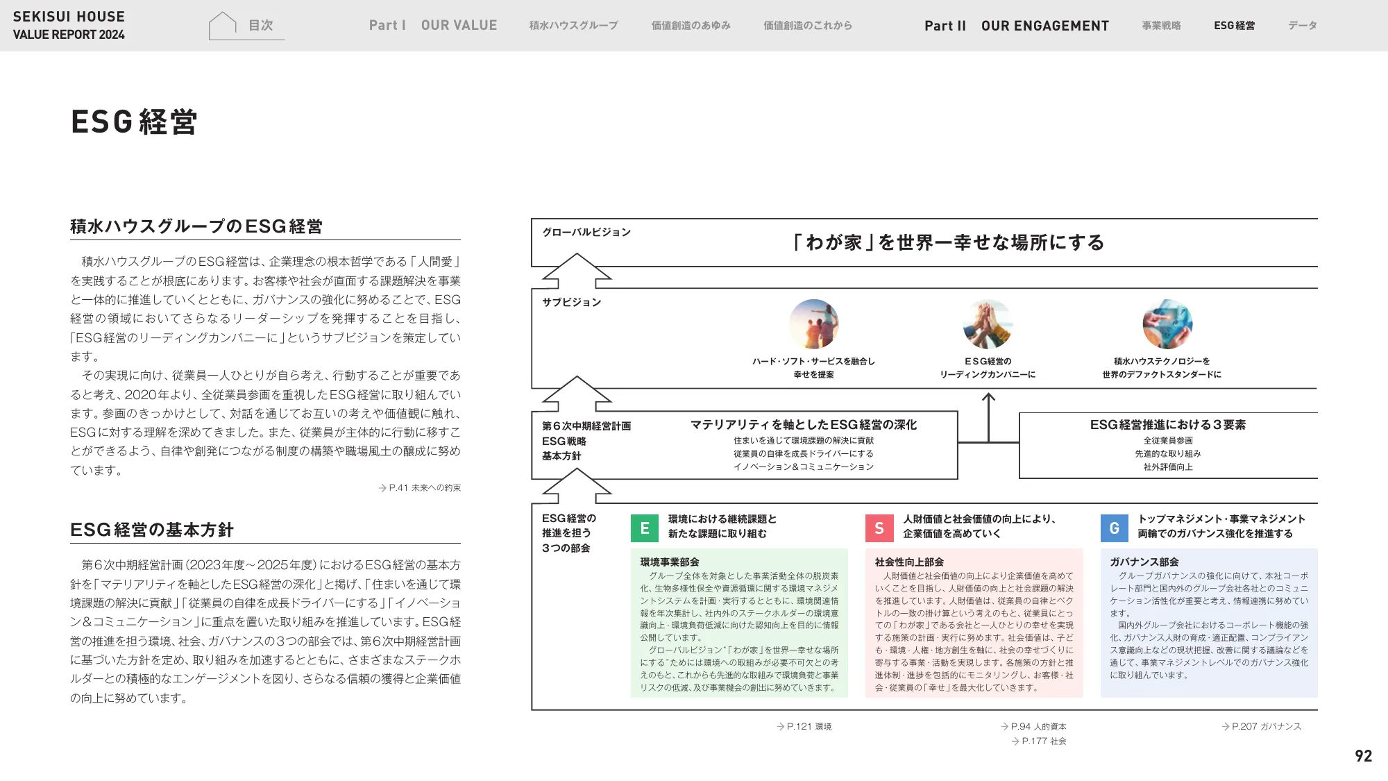This screenshot has height=781, width=1388.
Task: Click the 社外評価向上 item
Action: [1168, 467]
